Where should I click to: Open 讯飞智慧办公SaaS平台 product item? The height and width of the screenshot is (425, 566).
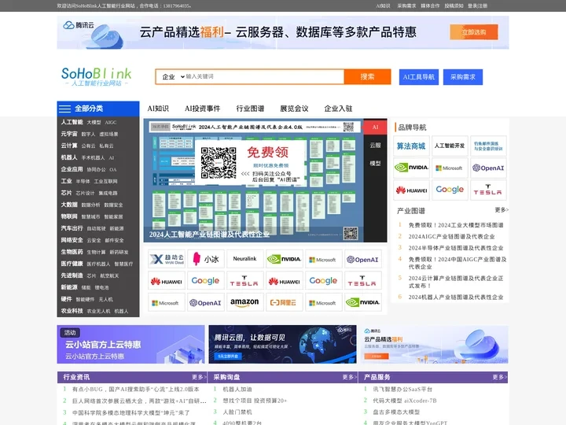coord(402,390)
